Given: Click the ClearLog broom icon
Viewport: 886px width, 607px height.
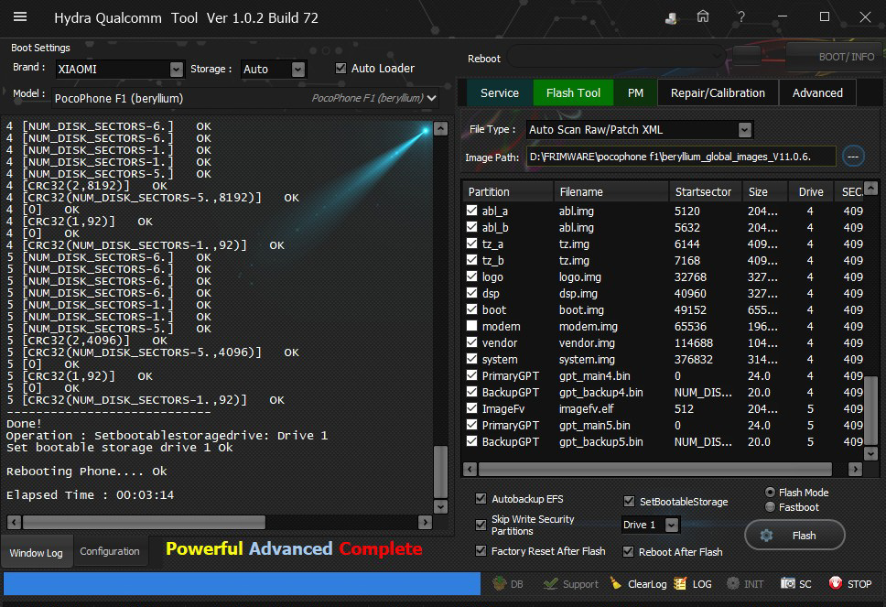Looking at the screenshot, I should [617, 583].
